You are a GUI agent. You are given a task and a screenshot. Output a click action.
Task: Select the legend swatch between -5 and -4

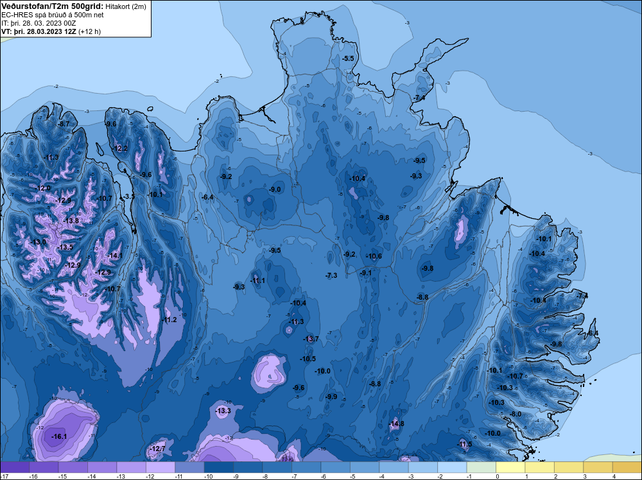365,467
